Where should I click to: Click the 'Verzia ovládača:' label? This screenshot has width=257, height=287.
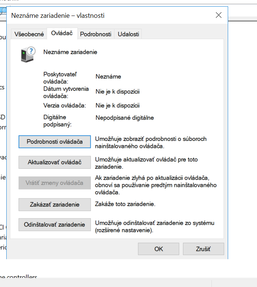click(64, 105)
